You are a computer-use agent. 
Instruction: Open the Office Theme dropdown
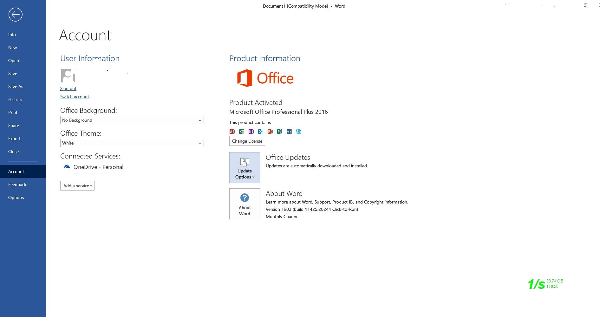[x=132, y=143]
